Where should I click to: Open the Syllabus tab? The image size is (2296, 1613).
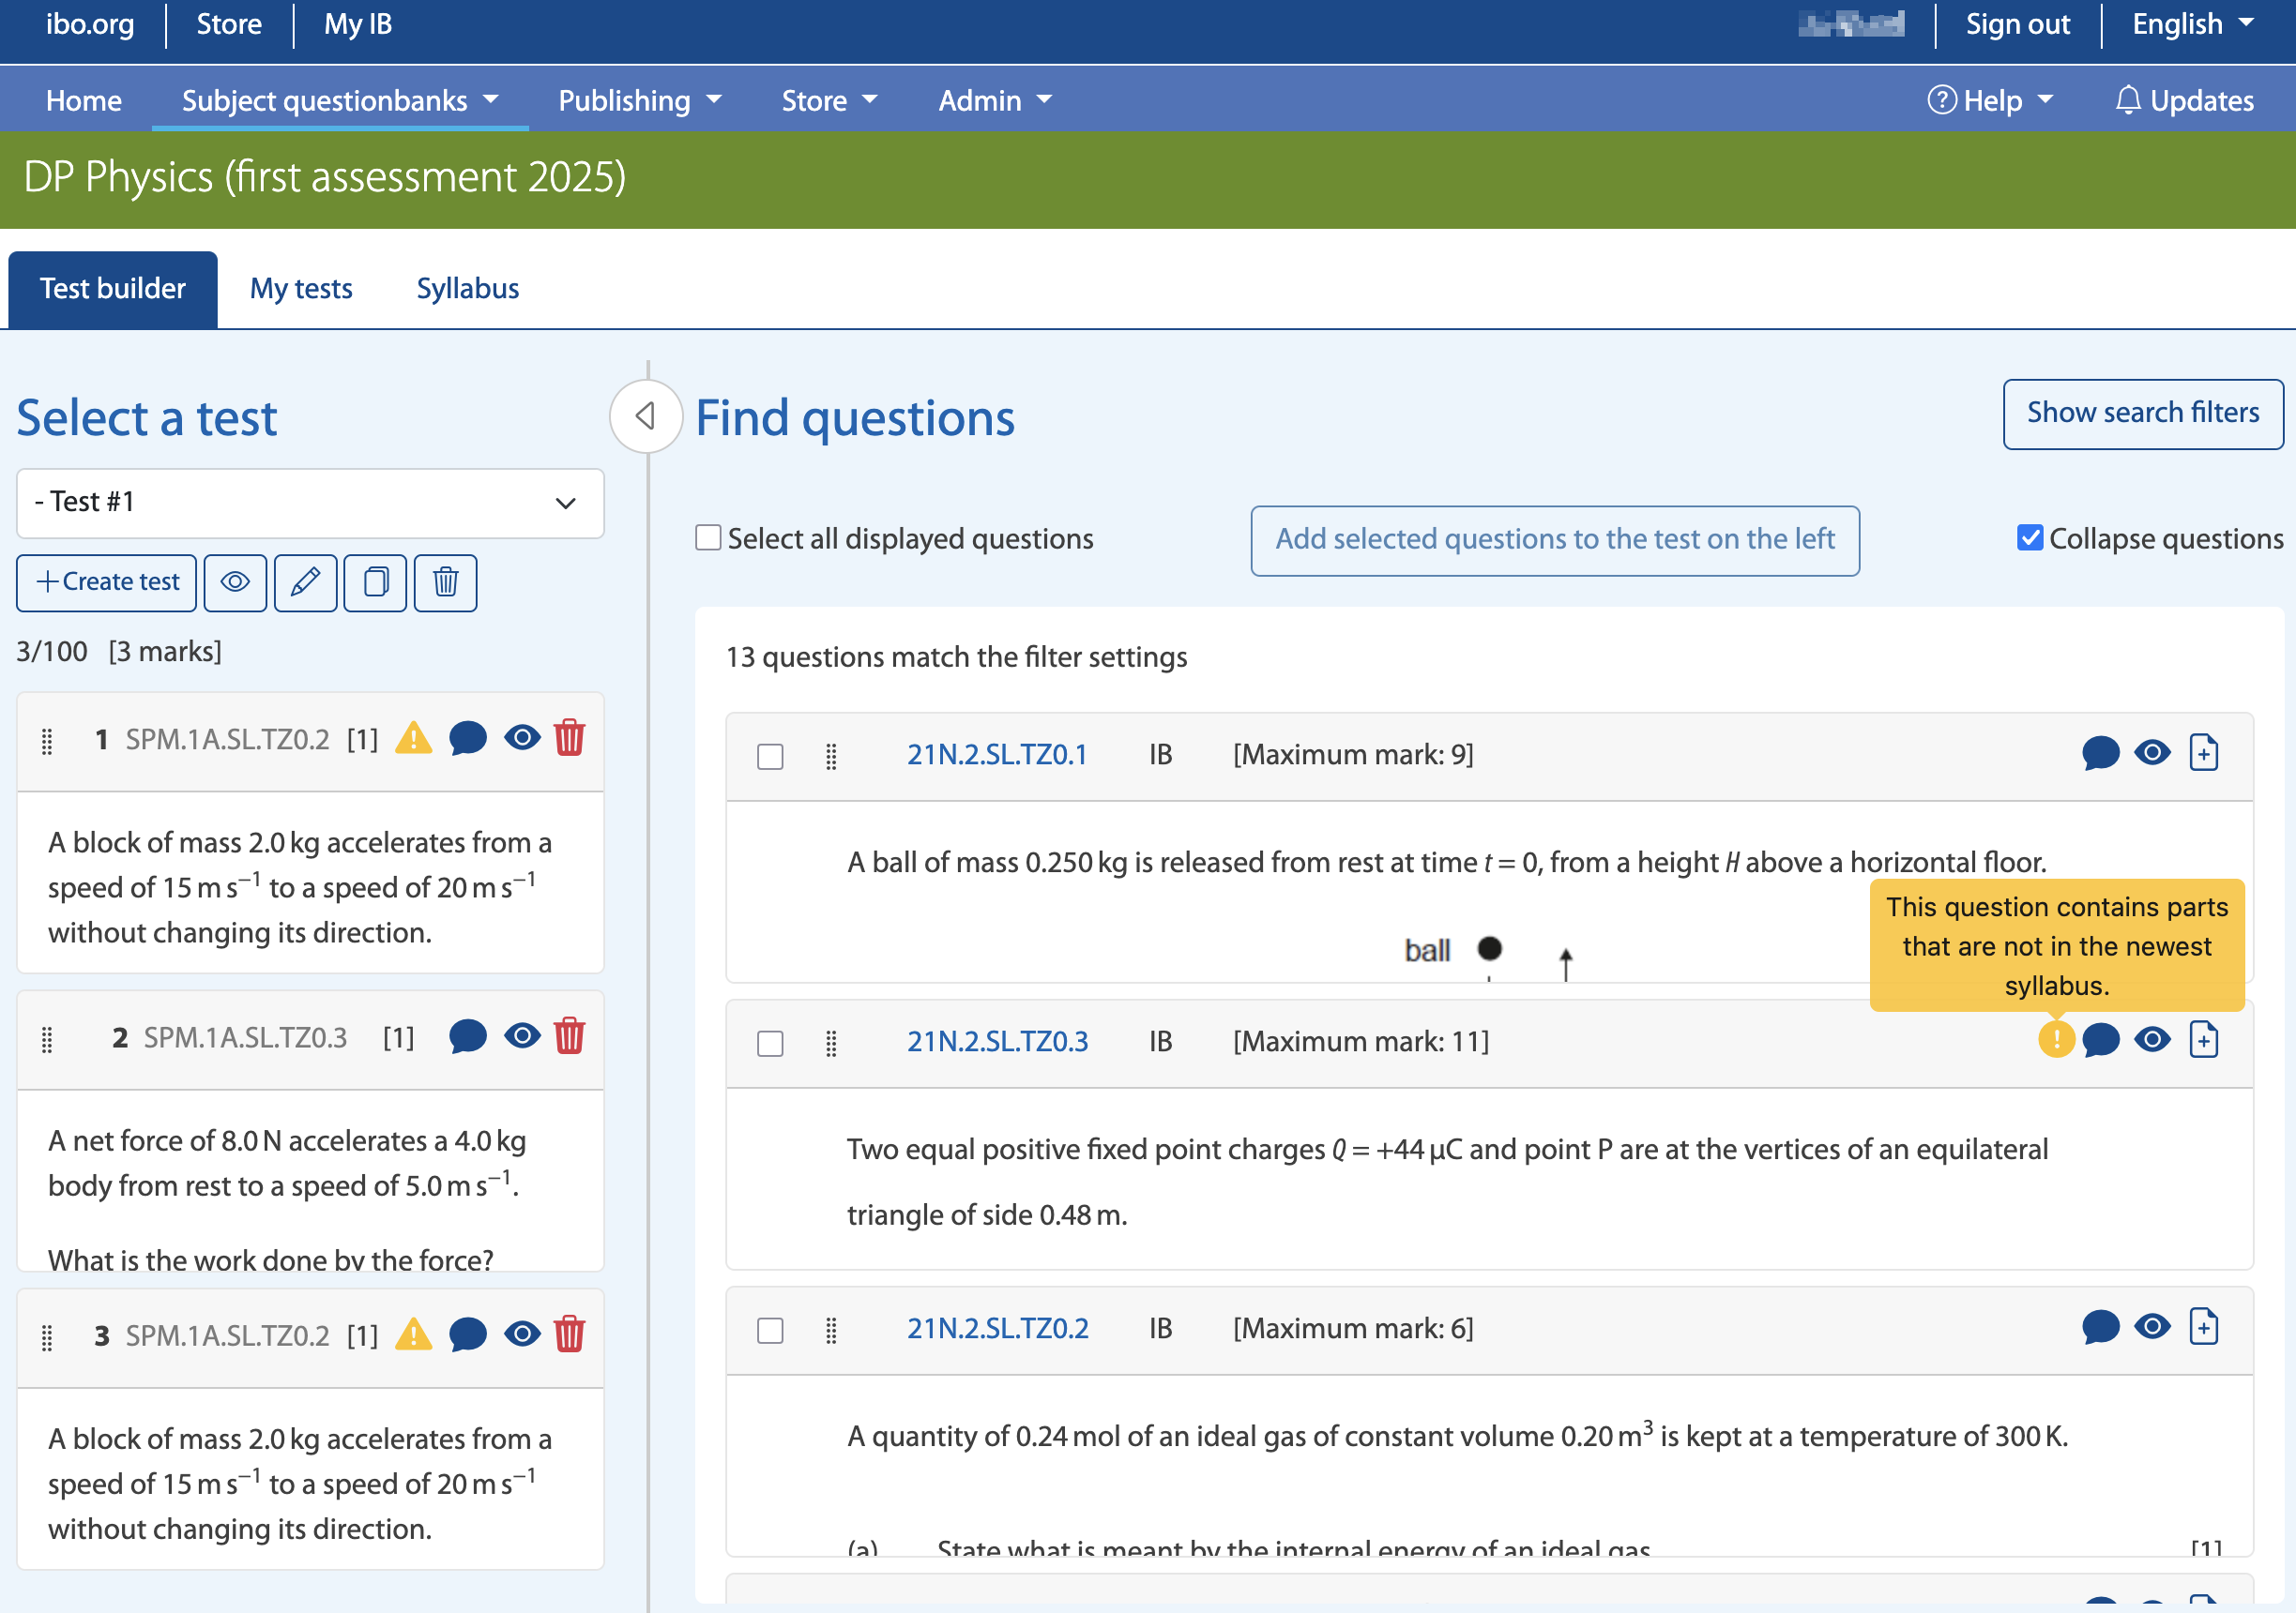click(x=467, y=289)
